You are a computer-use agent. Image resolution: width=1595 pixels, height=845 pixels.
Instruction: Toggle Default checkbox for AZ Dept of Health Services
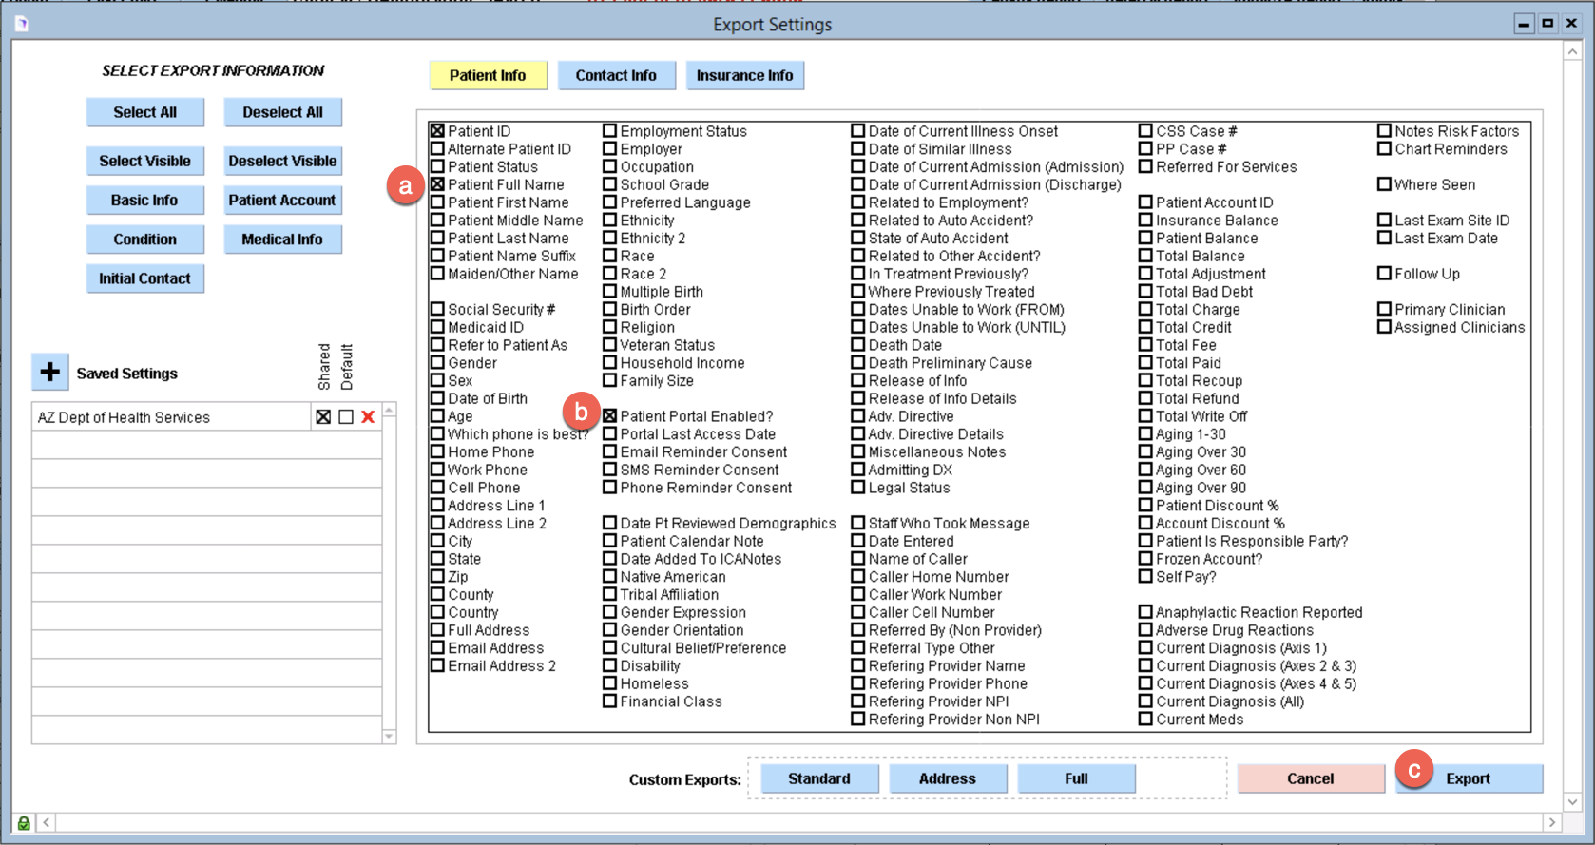(346, 416)
